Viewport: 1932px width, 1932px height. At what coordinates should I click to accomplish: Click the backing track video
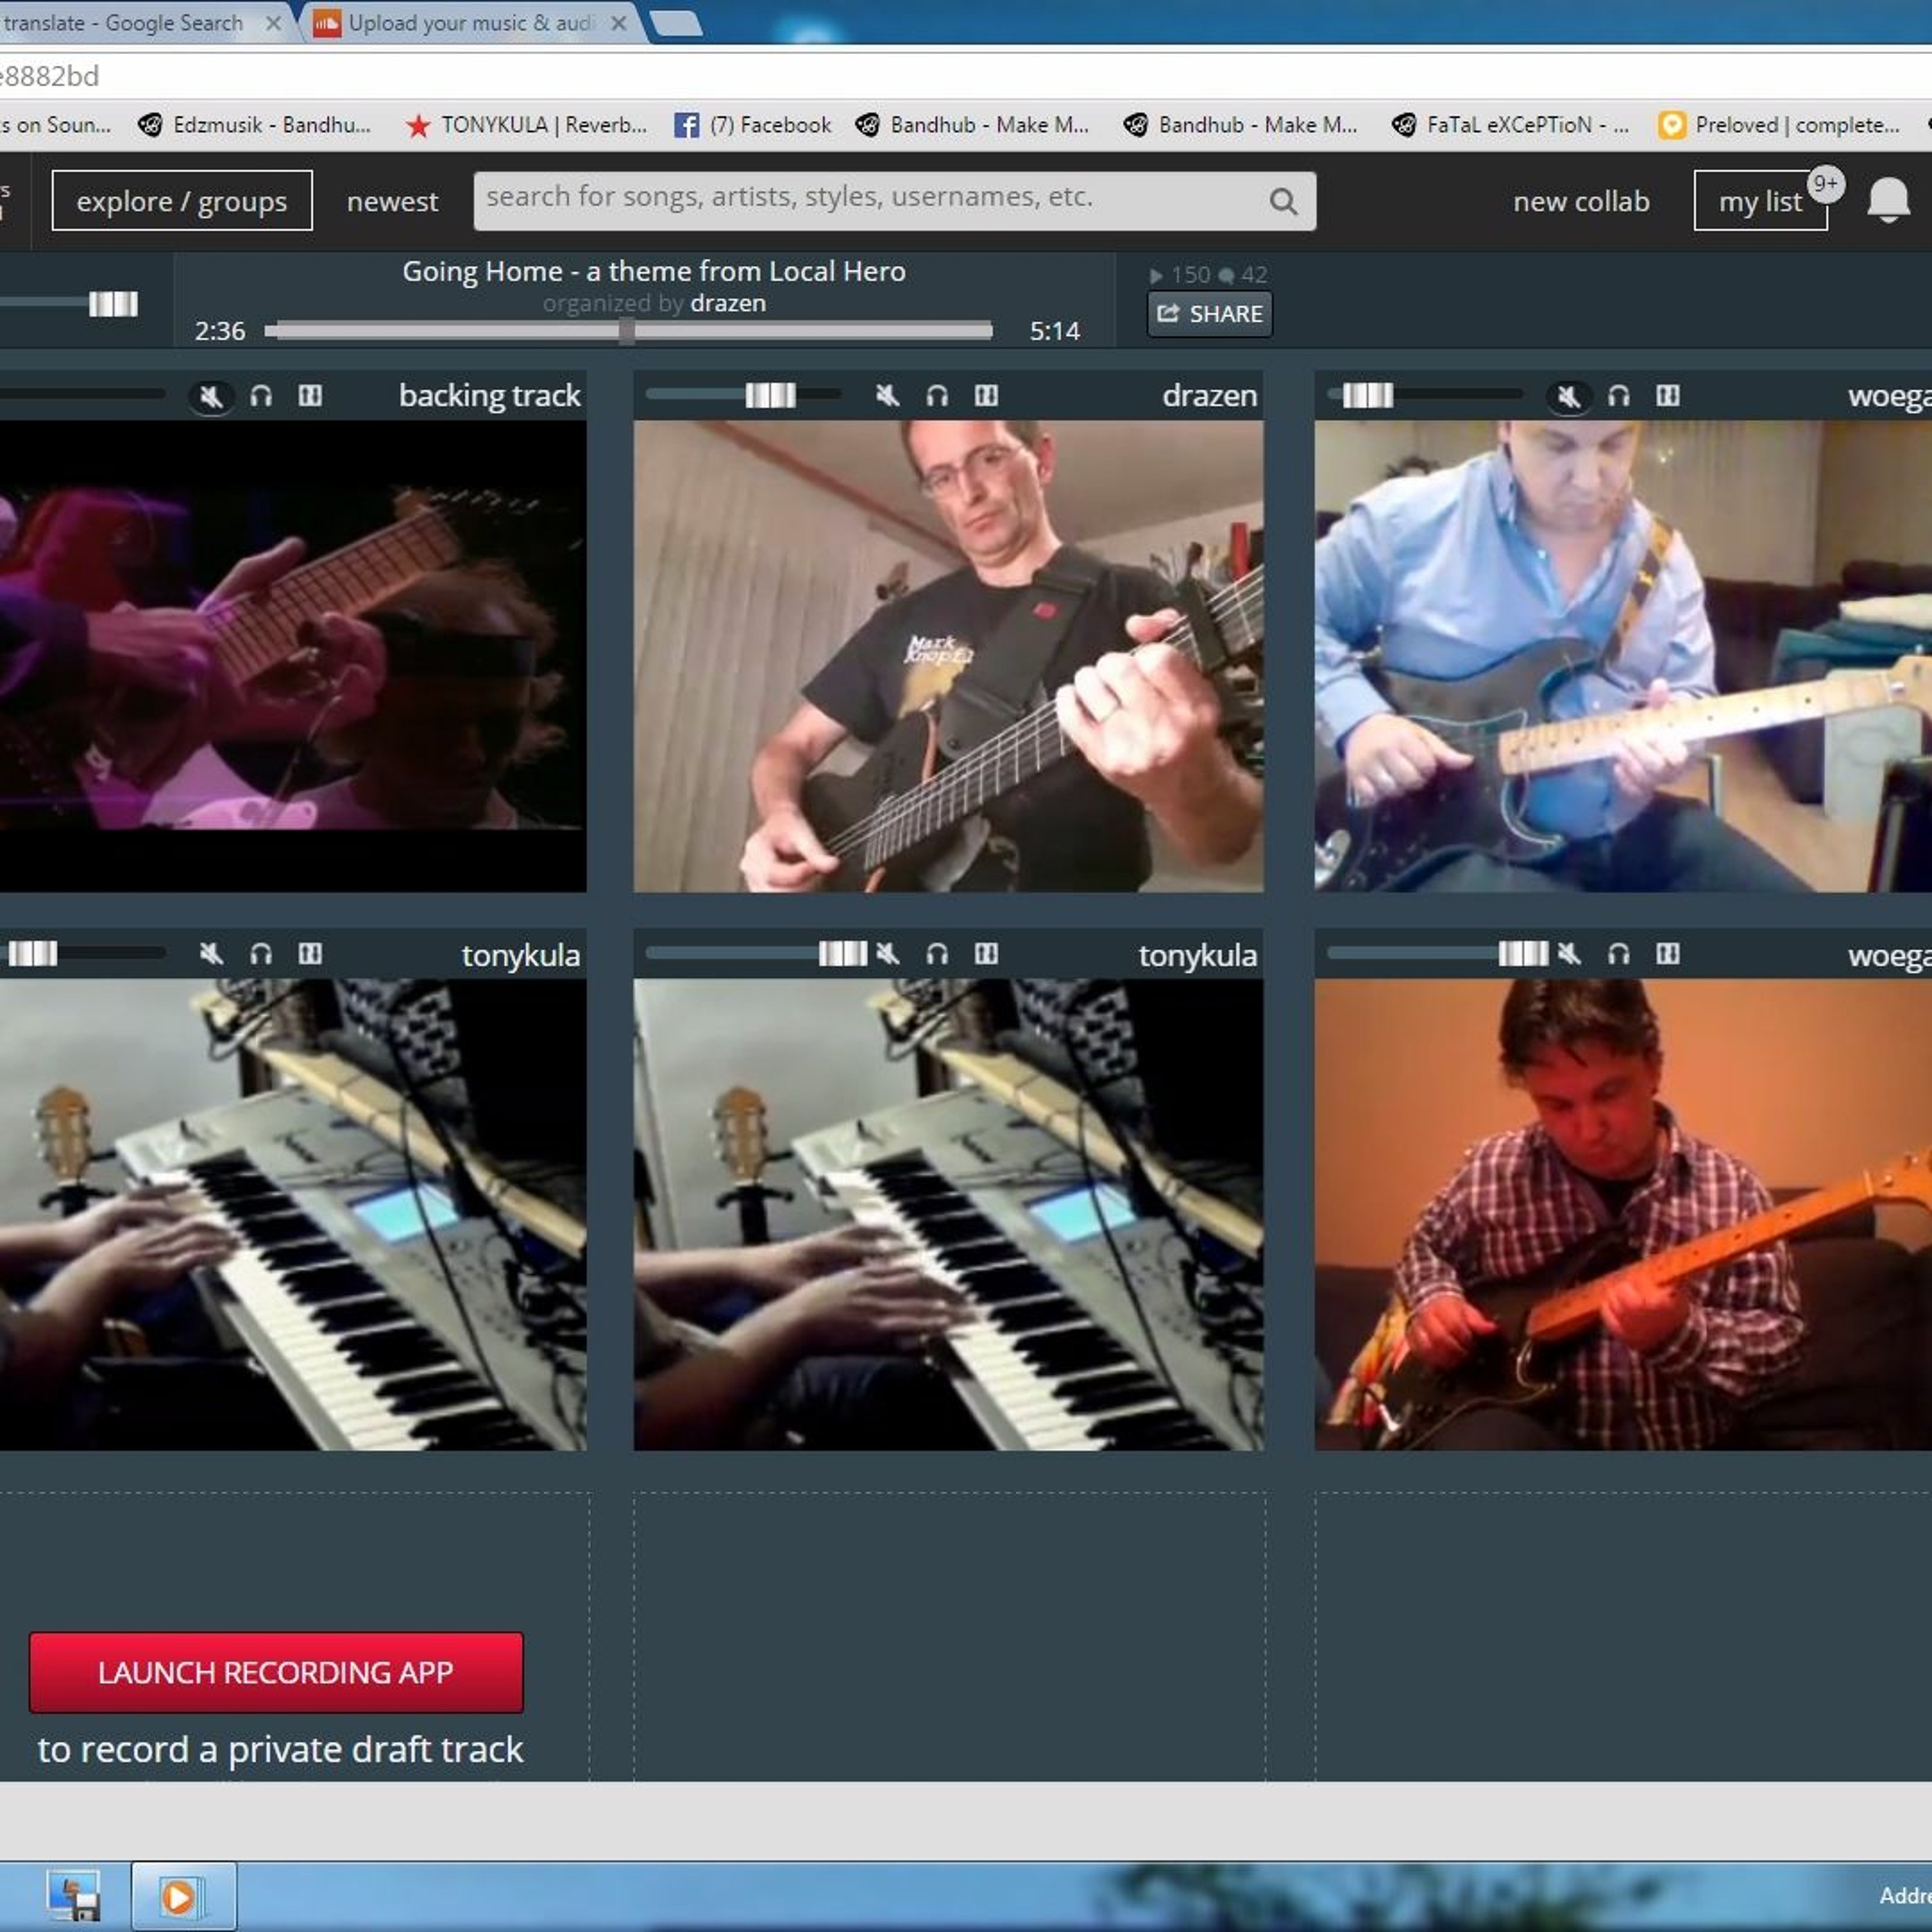click(293, 656)
